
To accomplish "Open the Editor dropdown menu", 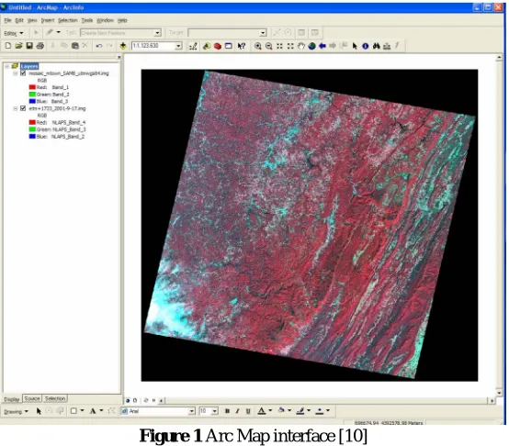I will pos(13,33).
